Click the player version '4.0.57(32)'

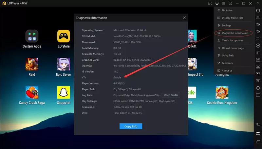119,83
